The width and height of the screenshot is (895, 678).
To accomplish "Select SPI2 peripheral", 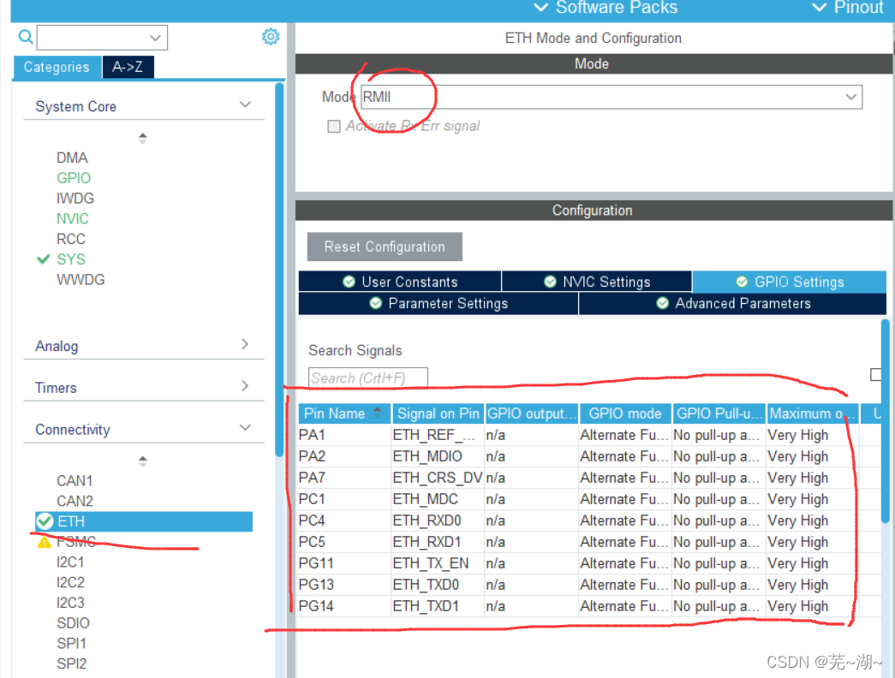I will (71, 663).
